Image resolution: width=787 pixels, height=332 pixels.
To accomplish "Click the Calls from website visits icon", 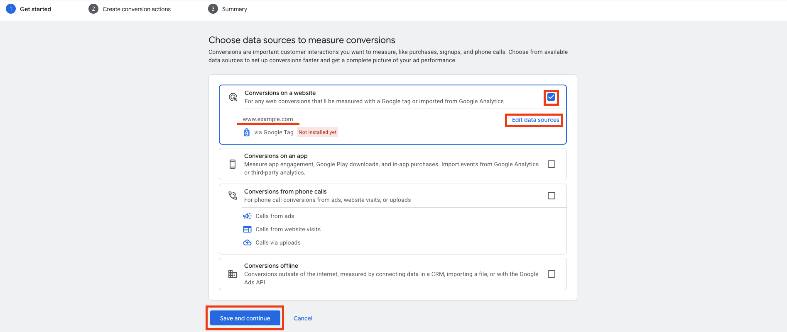I will [247, 229].
